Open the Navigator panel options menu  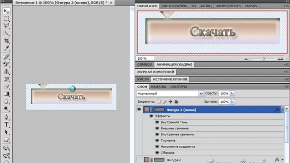(x=286, y=6)
